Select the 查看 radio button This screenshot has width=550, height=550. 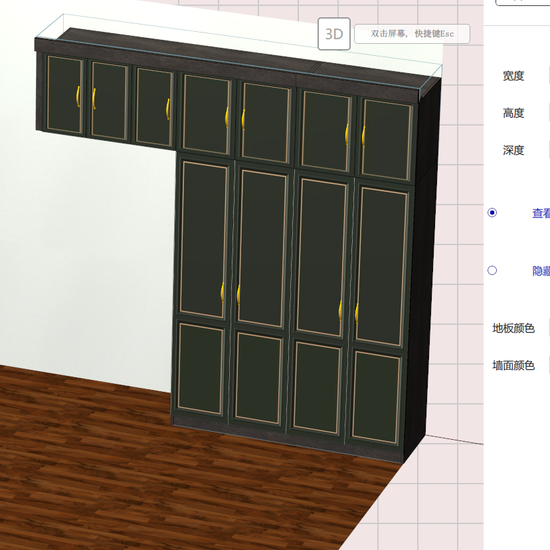[x=492, y=213]
